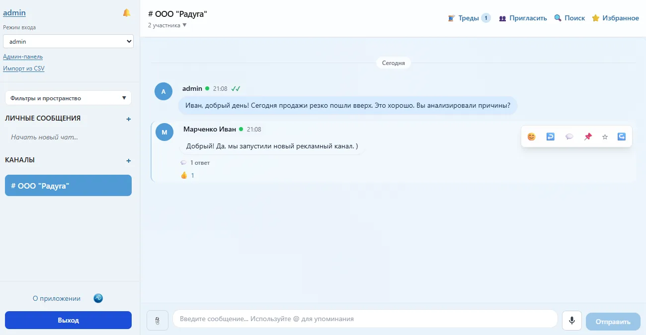Toggle favorite with the star outline icon

point(605,136)
